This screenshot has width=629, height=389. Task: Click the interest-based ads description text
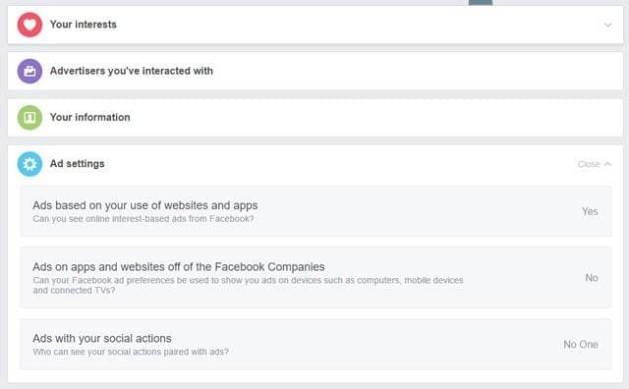[x=143, y=219]
